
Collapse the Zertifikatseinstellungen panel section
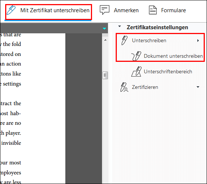click(119, 26)
